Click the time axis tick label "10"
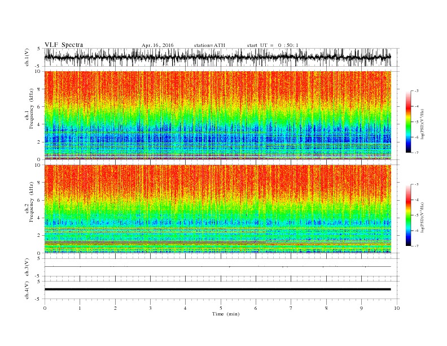 pyautogui.click(x=397, y=308)
